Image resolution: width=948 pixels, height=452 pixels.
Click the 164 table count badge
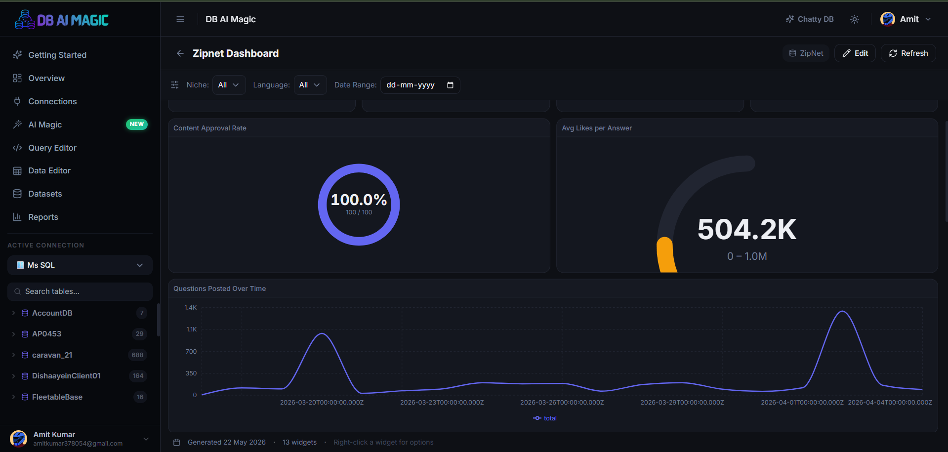pyautogui.click(x=138, y=376)
